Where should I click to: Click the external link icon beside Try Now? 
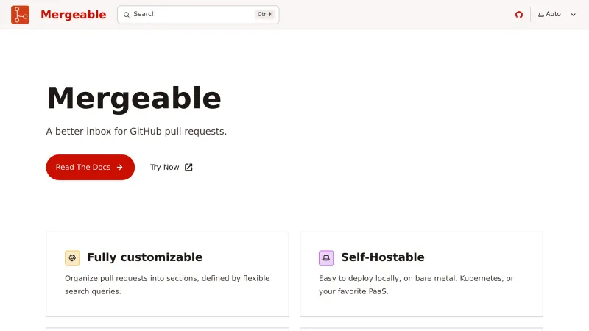coord(188,167)
